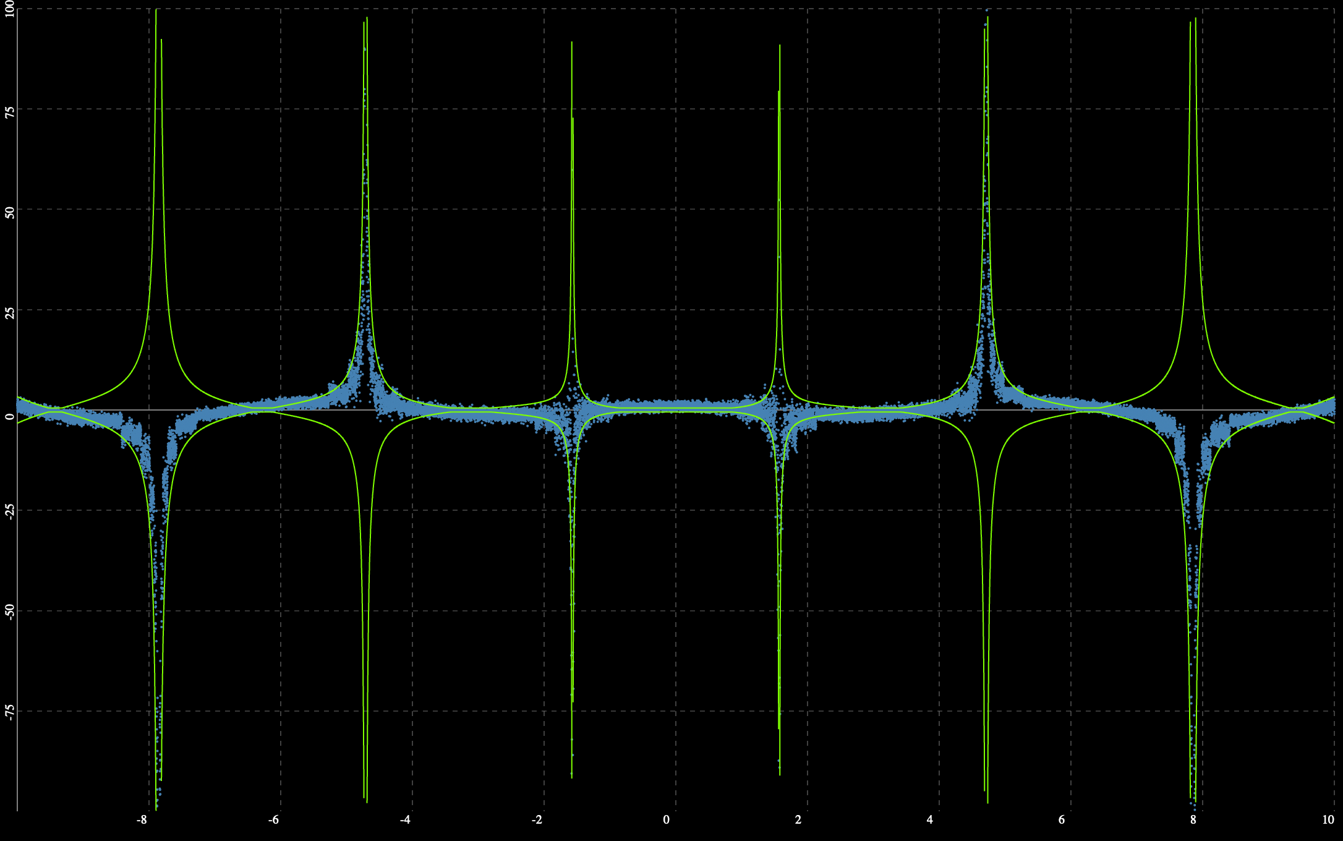The width and height of the screenshot is (1343, 841).
Task: Click the y-axis label 0
Action: coord(9,416)
